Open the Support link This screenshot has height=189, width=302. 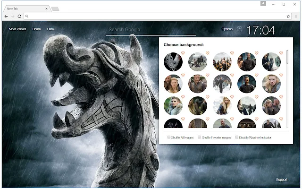[281, 180]
